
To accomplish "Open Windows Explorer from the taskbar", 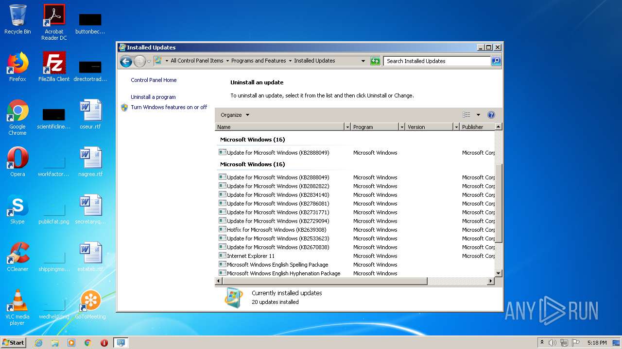I will click(x=55, y=343).
